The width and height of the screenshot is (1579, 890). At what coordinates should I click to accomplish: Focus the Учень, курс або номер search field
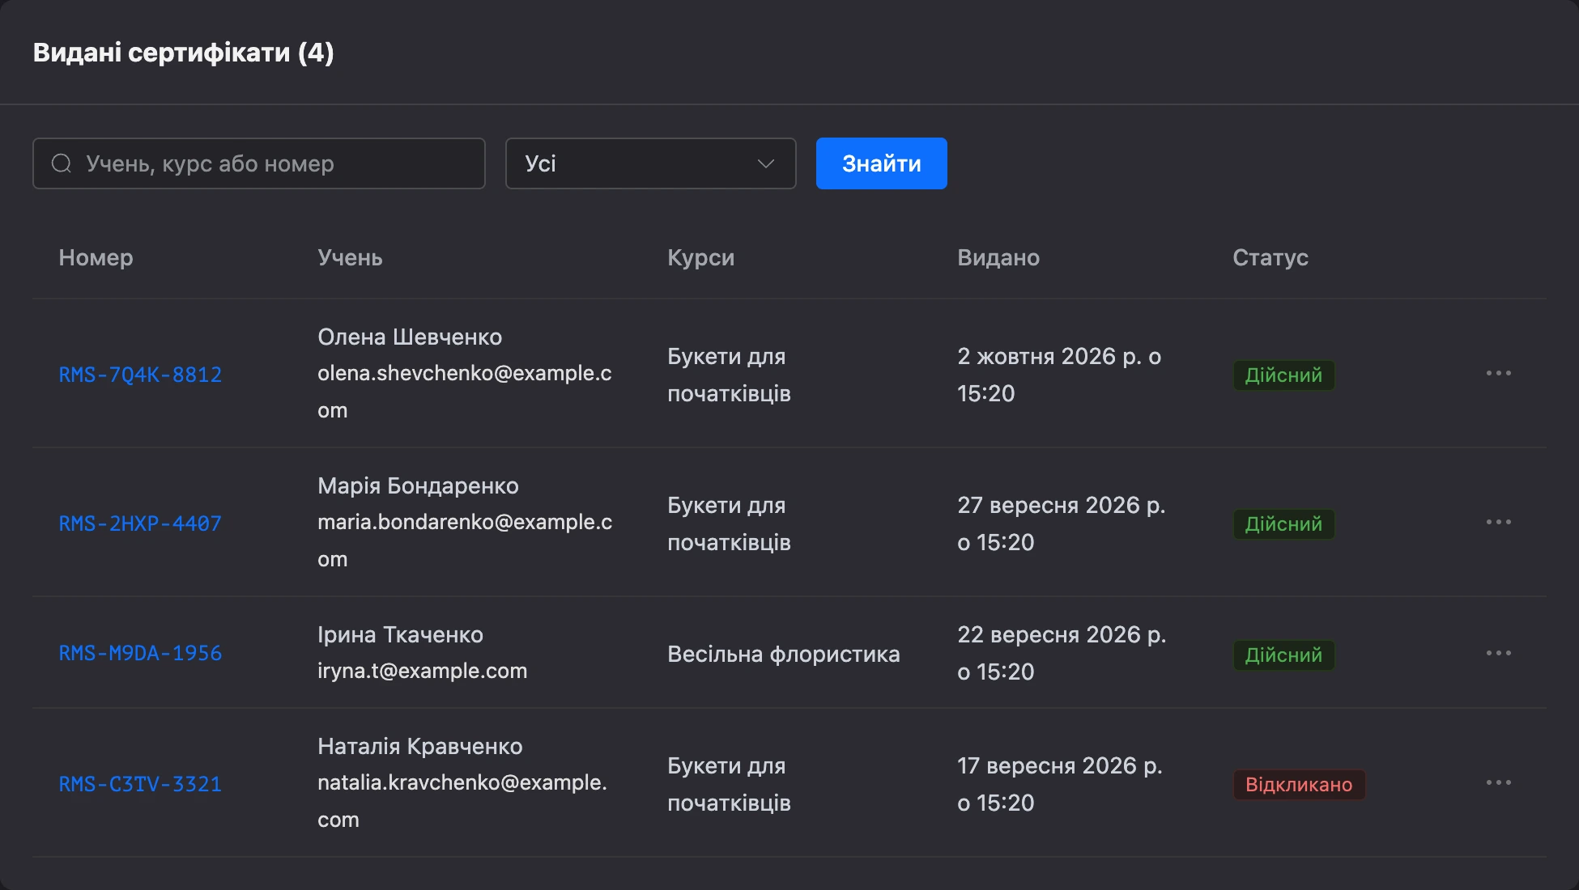pyautogui.click(x=259, y=163)
